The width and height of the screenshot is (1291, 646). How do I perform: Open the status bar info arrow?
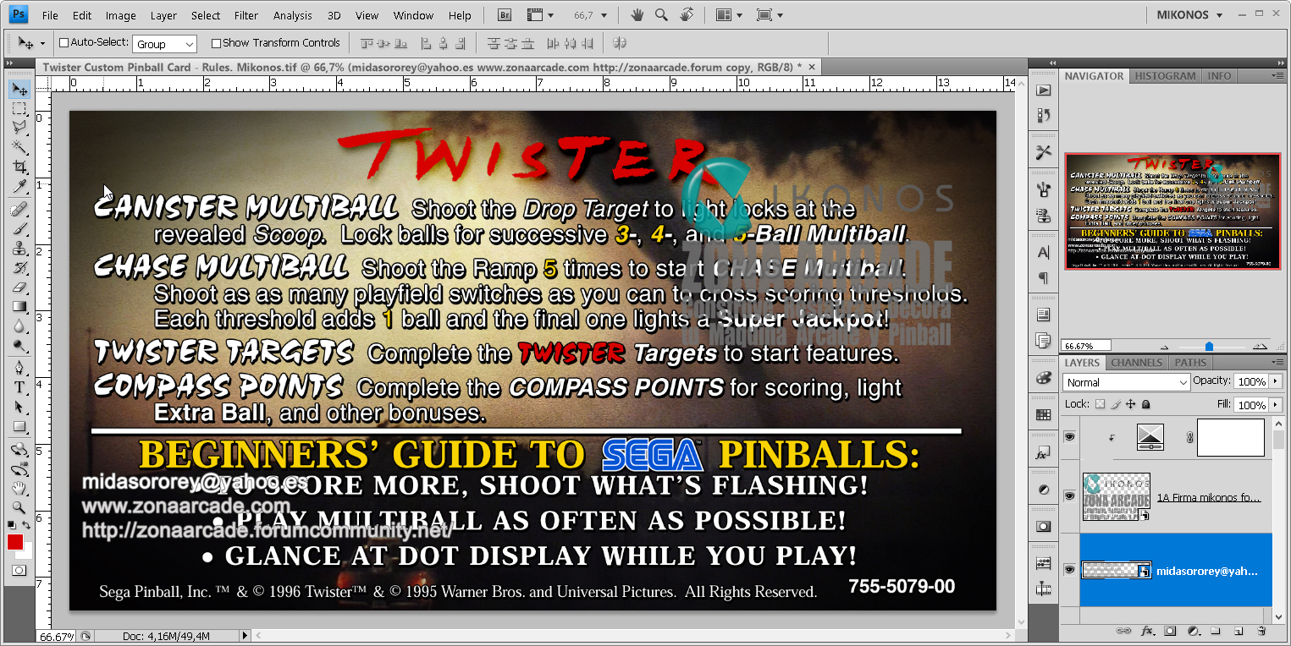pyautogui.click(x=246, y=635)
